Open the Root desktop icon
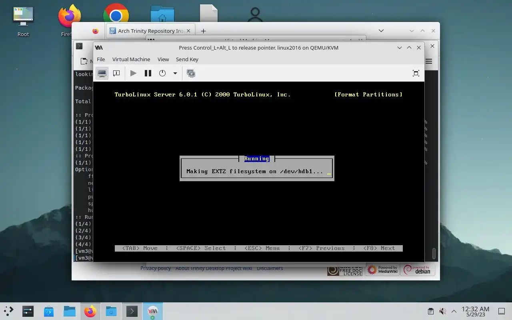The height and width of the screenshot is (320, 512). coord(23,21)
